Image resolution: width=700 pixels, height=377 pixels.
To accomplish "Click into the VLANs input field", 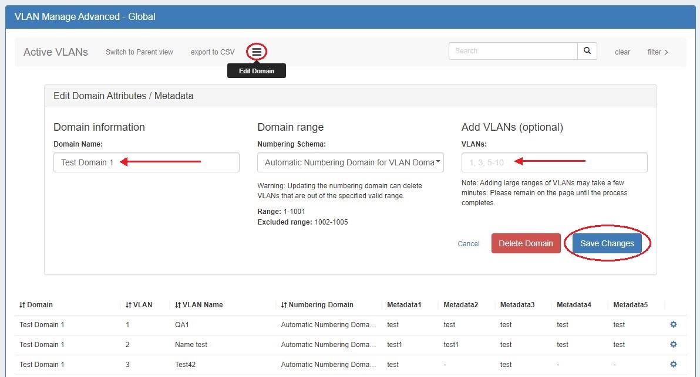I will pyautogui.click(x=554, y=162).
